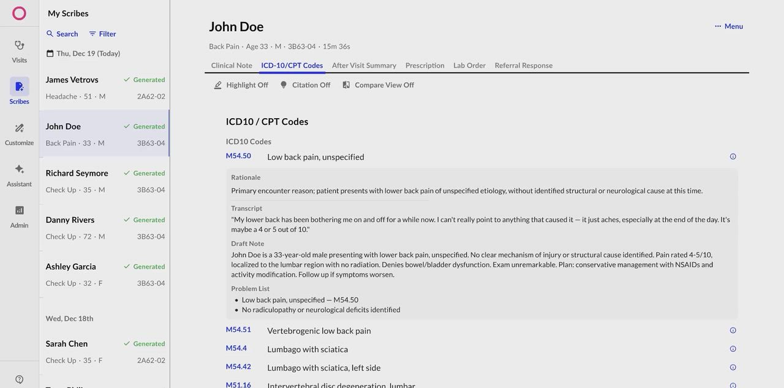The image size is (784, 388).
Task: Expand the M54.51 Vertebrogenic low back pain row
Action: 481,330
